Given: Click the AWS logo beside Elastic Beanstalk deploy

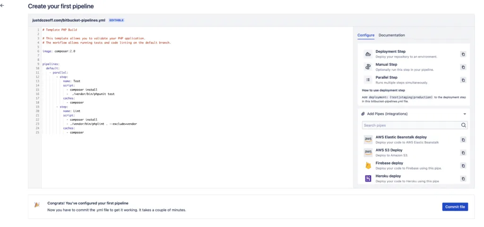Looking at the screenshot, I should pyautogui.click(x=368, y=140).
